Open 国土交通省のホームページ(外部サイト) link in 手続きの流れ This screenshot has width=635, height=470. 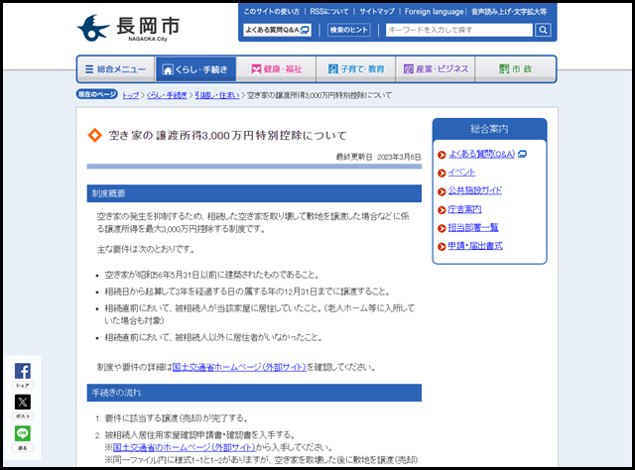pos(185,447)
